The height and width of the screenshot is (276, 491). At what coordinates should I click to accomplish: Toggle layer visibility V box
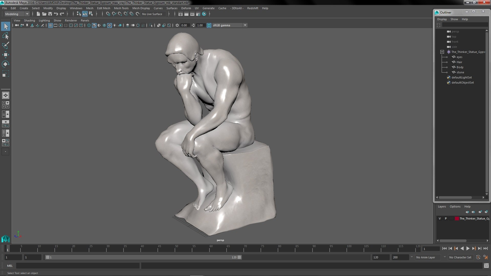(x=440, y=218)
